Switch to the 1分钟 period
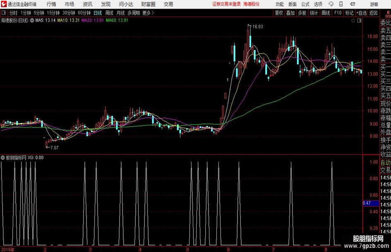 [26, 13]
